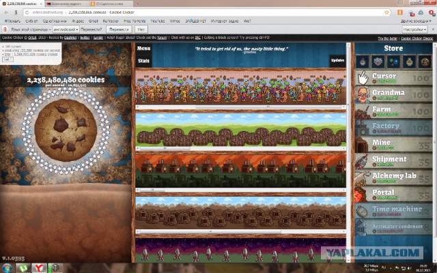This screenshot has height=273, width=437.
Task: Open the Cookie Clicker Classic link
Action: [x=417, y=38]
